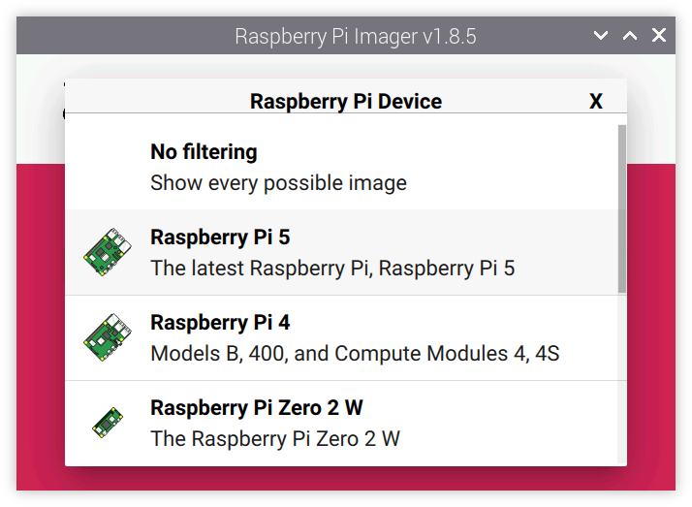Pick the Raspberry Pi 5 title

(220, 237)
